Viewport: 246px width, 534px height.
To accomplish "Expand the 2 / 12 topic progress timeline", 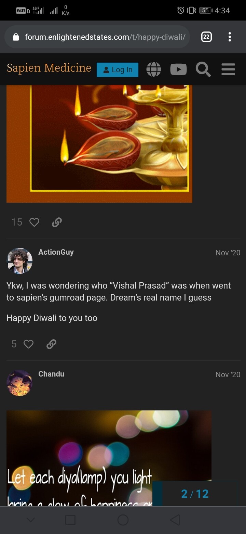I will tap(195, 494).
